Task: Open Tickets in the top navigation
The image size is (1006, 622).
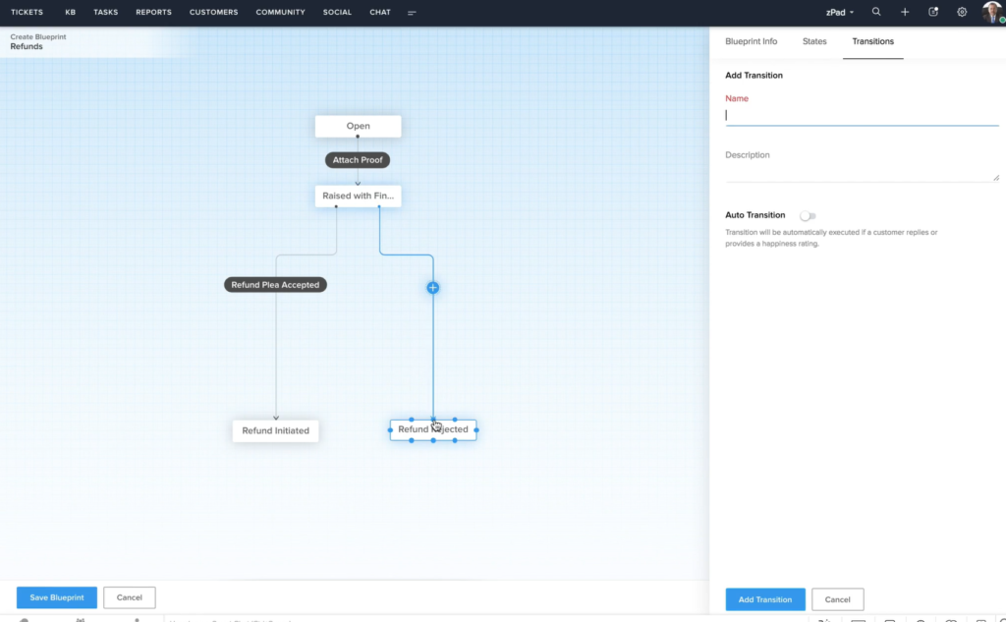Action: [27, 12]
